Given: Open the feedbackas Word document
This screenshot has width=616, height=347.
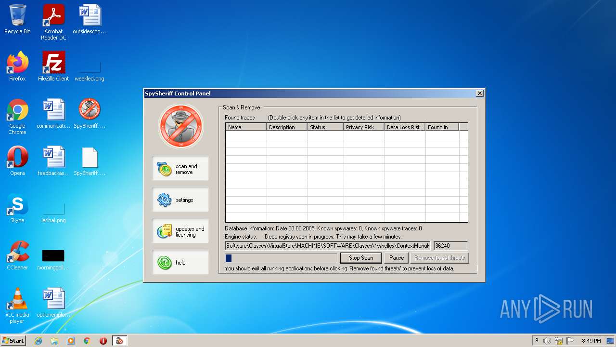Looking at the screenshot, I should pos(53,161).
